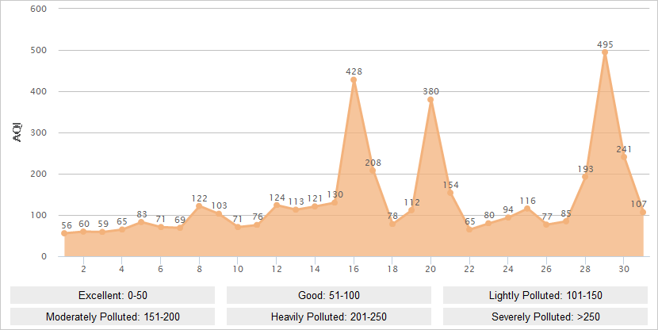The width and height of the screenshot is (658, 330).
Task: Select the x-axis day label 24
Action: point(508,269)
